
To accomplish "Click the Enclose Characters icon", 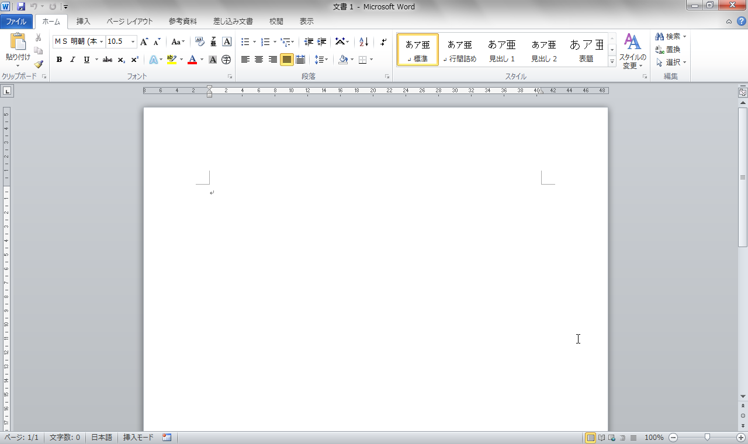I will coord(226,60).
